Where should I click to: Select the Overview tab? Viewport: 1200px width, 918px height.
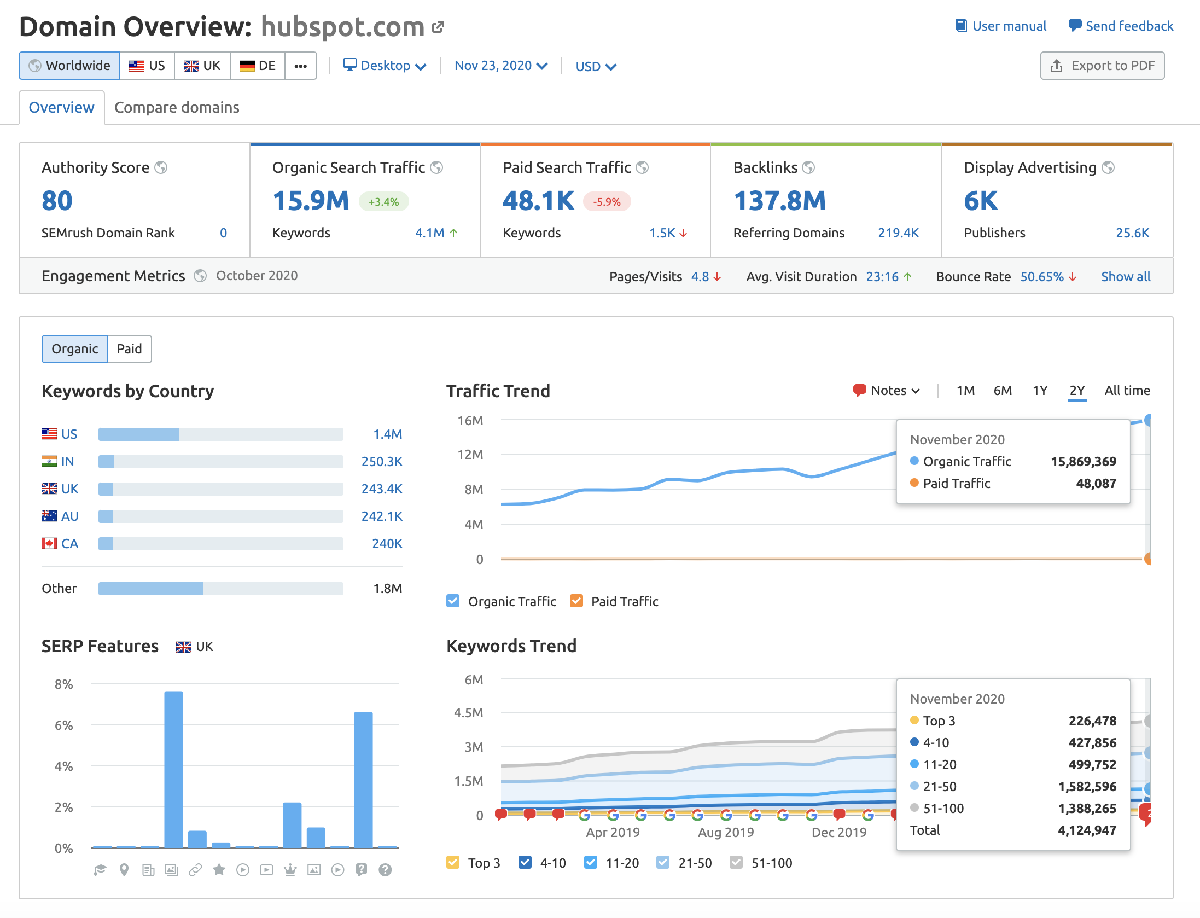pos(62,107)
